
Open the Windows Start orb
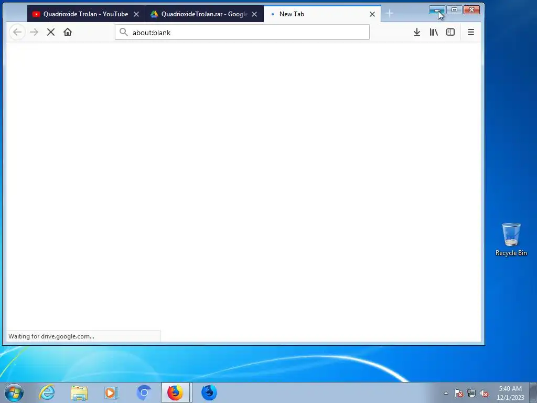(x=14, y=393)
